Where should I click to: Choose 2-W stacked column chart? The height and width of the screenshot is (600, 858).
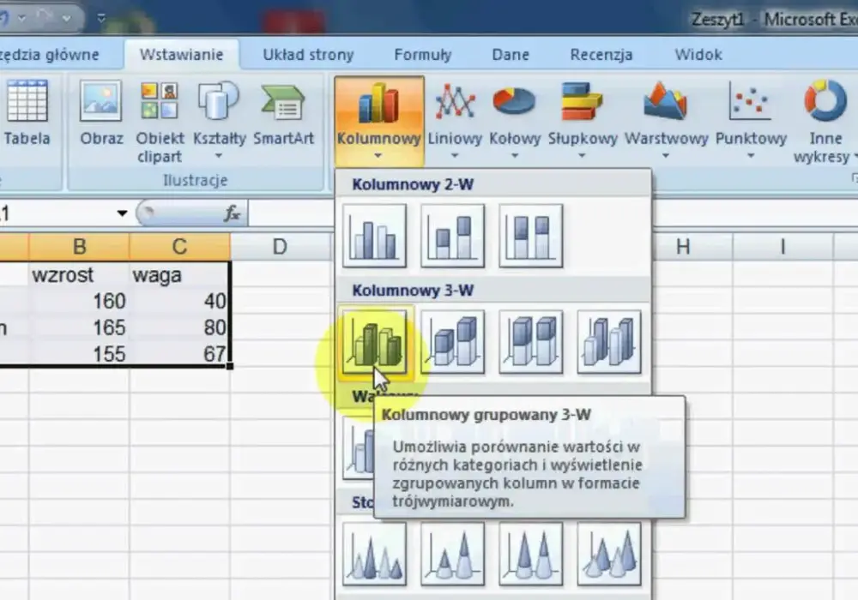coord(452,236)
